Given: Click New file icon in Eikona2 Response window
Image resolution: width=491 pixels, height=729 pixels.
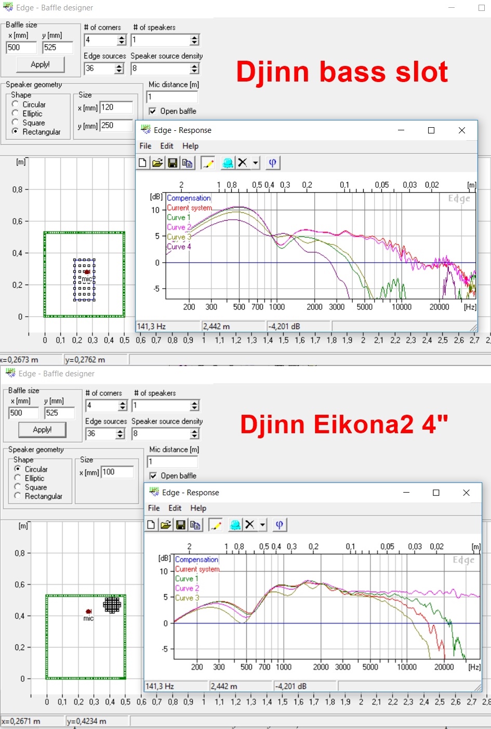Looking at the screenshot, I should pyautogui.click(x=151, y=525).
